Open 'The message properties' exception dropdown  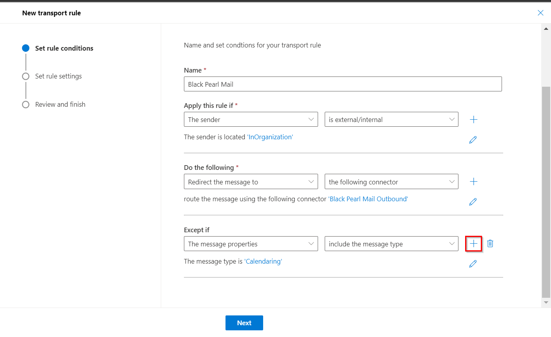point(251,244)
